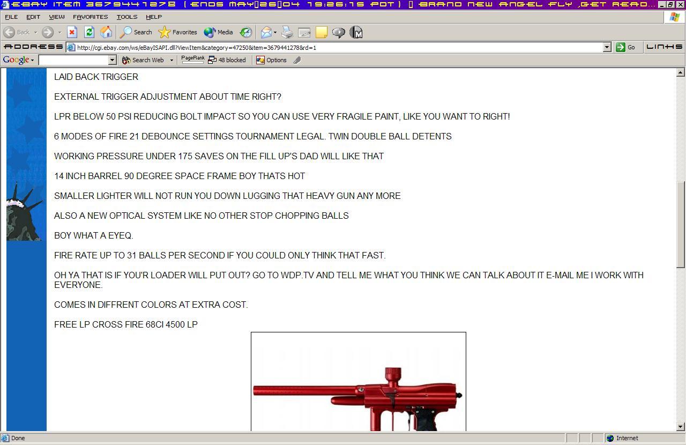This screenshot has width=686, height=445.
Task: Click the Forward navigation arrow
Action: coord(48,32)
